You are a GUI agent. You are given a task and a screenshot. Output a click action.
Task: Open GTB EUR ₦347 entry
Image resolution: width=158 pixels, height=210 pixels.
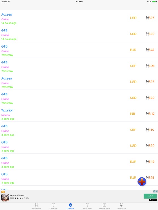(79, 50)
